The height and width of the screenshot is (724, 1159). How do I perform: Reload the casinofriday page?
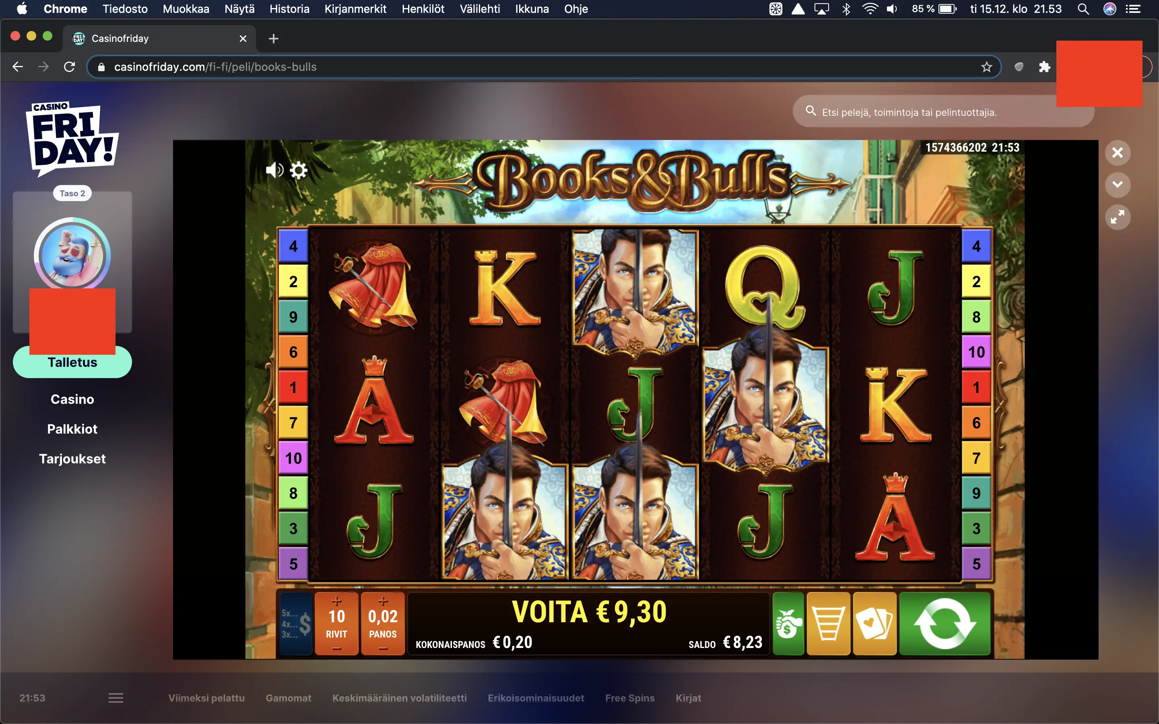pyautogui.click(x=70, y=66)
